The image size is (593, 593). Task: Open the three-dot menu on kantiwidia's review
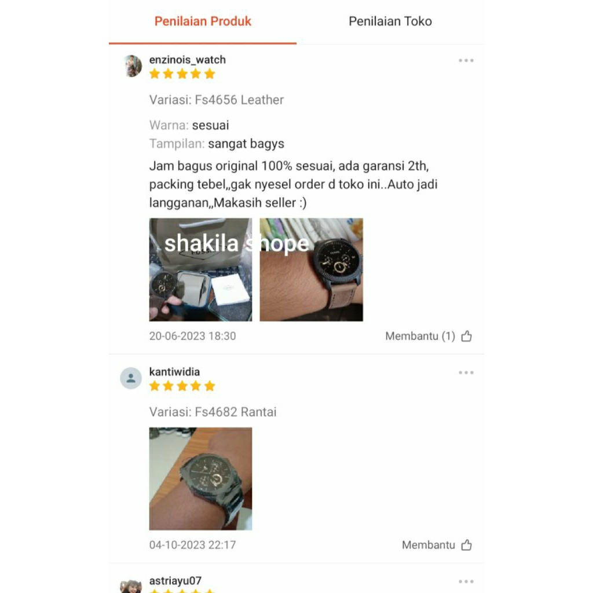[466, 372]
